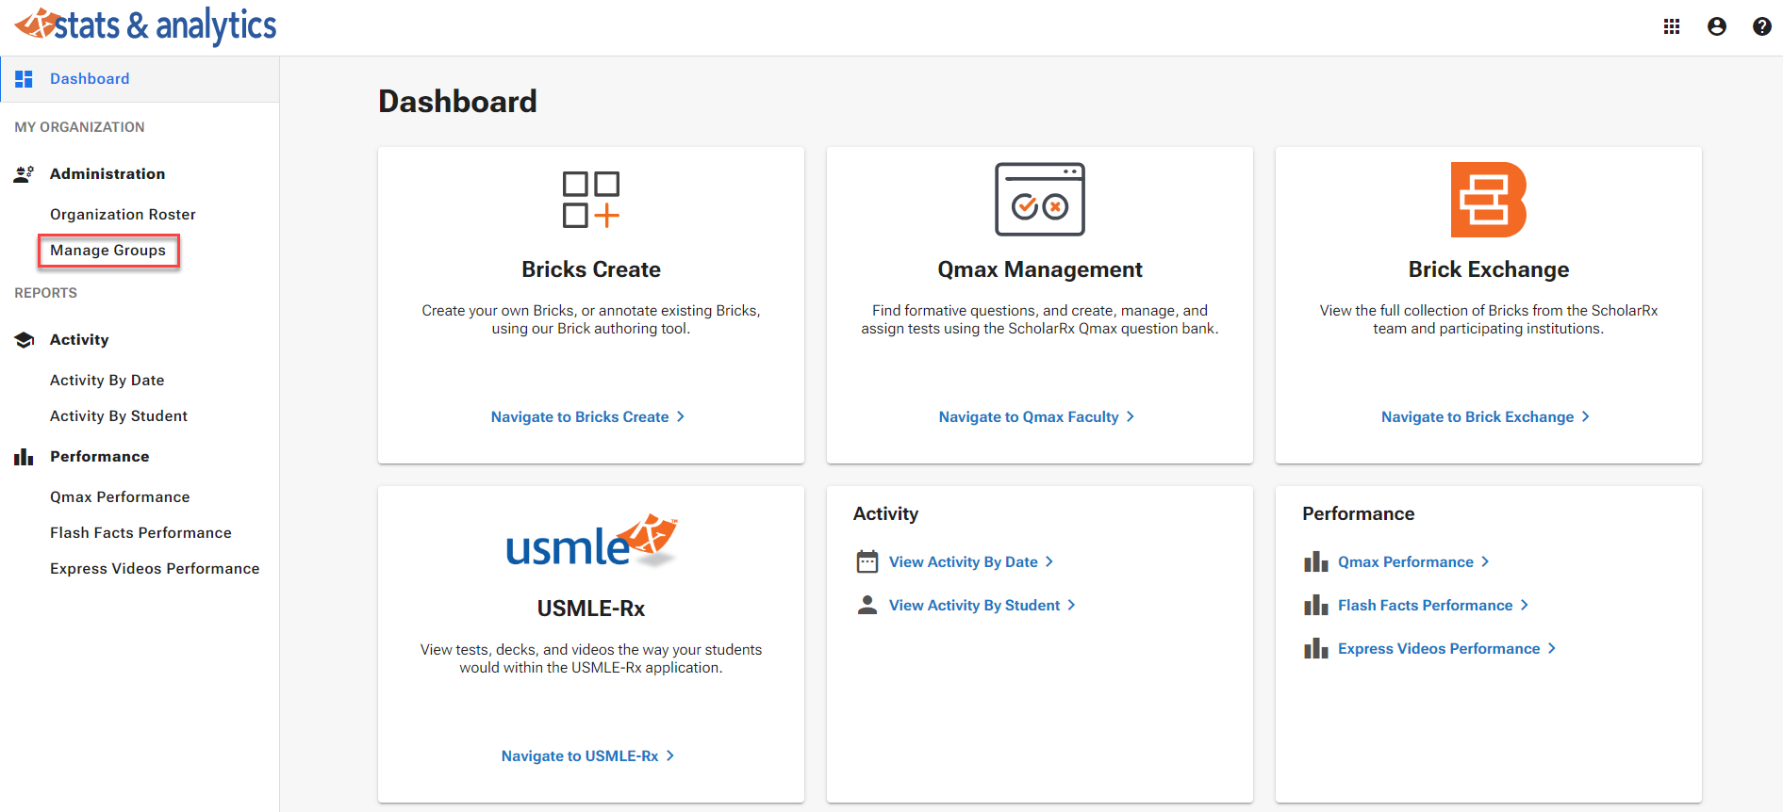Select Dashboard in the sidebar
The image size is (1783, 812).
point(90,79)
